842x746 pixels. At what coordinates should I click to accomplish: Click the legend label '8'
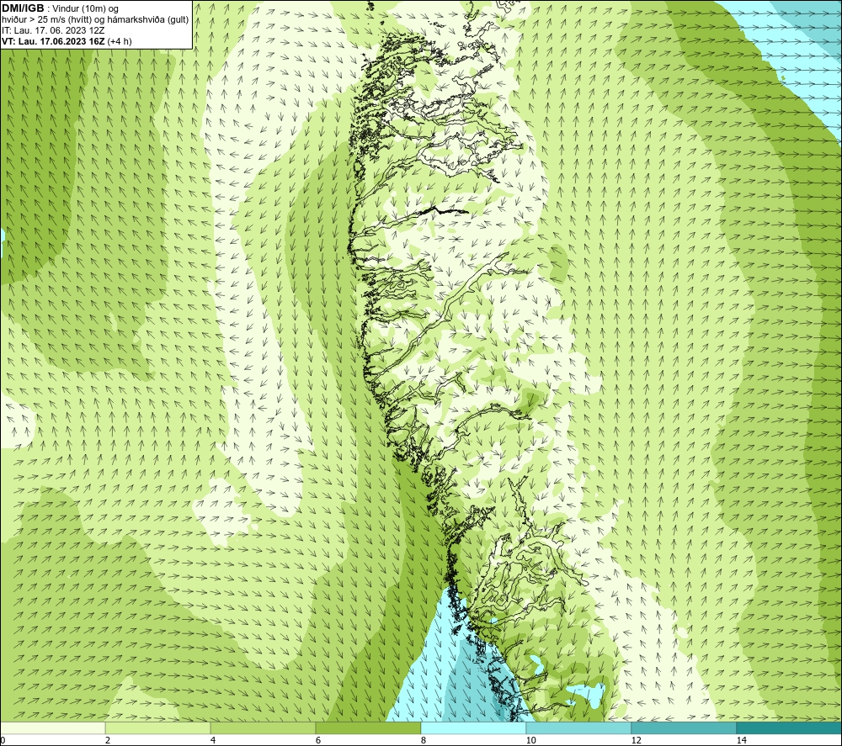pos(424,741)
